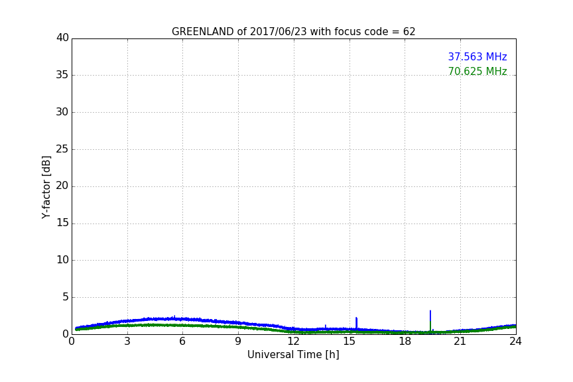This screenshot has height=382, width=573.
Task: Select the green 70.625 MHz legend label
Action: point(477,71)
